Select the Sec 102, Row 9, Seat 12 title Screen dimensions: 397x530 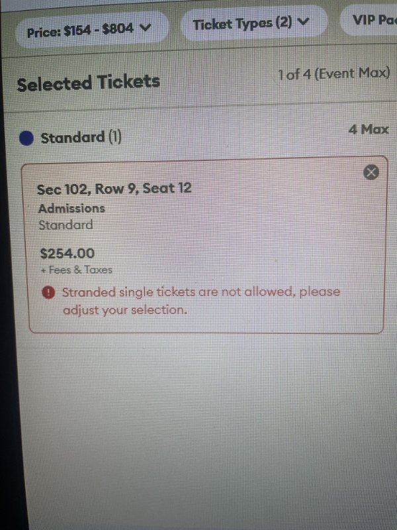point(114,189)
